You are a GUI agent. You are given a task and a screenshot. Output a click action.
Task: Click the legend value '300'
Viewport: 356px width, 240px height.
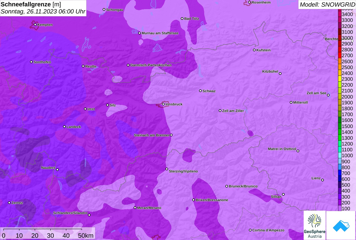346,197
